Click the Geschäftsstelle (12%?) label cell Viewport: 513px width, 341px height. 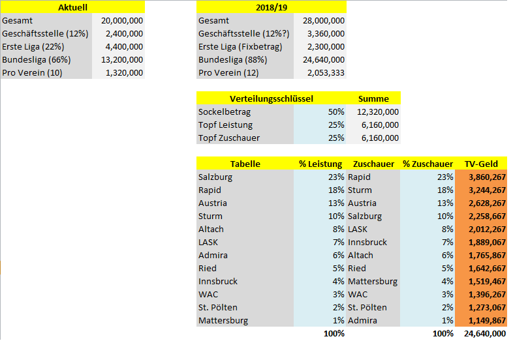coord(245,33)
